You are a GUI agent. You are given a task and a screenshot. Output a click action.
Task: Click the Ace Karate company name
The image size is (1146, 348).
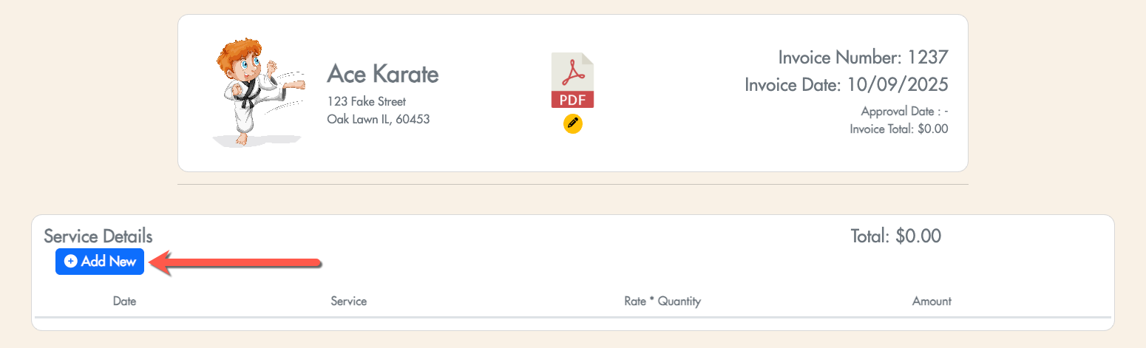pyautogui.click(x=382, y=74)
